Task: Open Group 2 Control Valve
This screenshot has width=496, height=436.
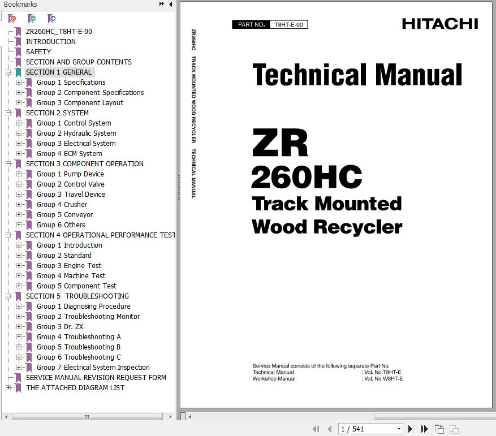Action: coord(71,184)
